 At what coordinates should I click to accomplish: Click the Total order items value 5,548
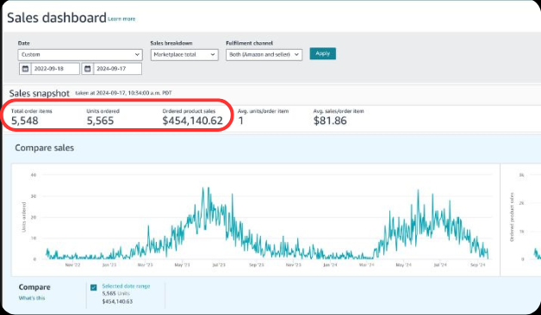(x=24, y=120)
